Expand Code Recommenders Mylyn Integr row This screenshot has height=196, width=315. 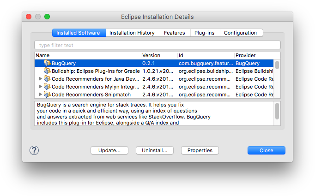pyautogui.click(x=40, y=86)
